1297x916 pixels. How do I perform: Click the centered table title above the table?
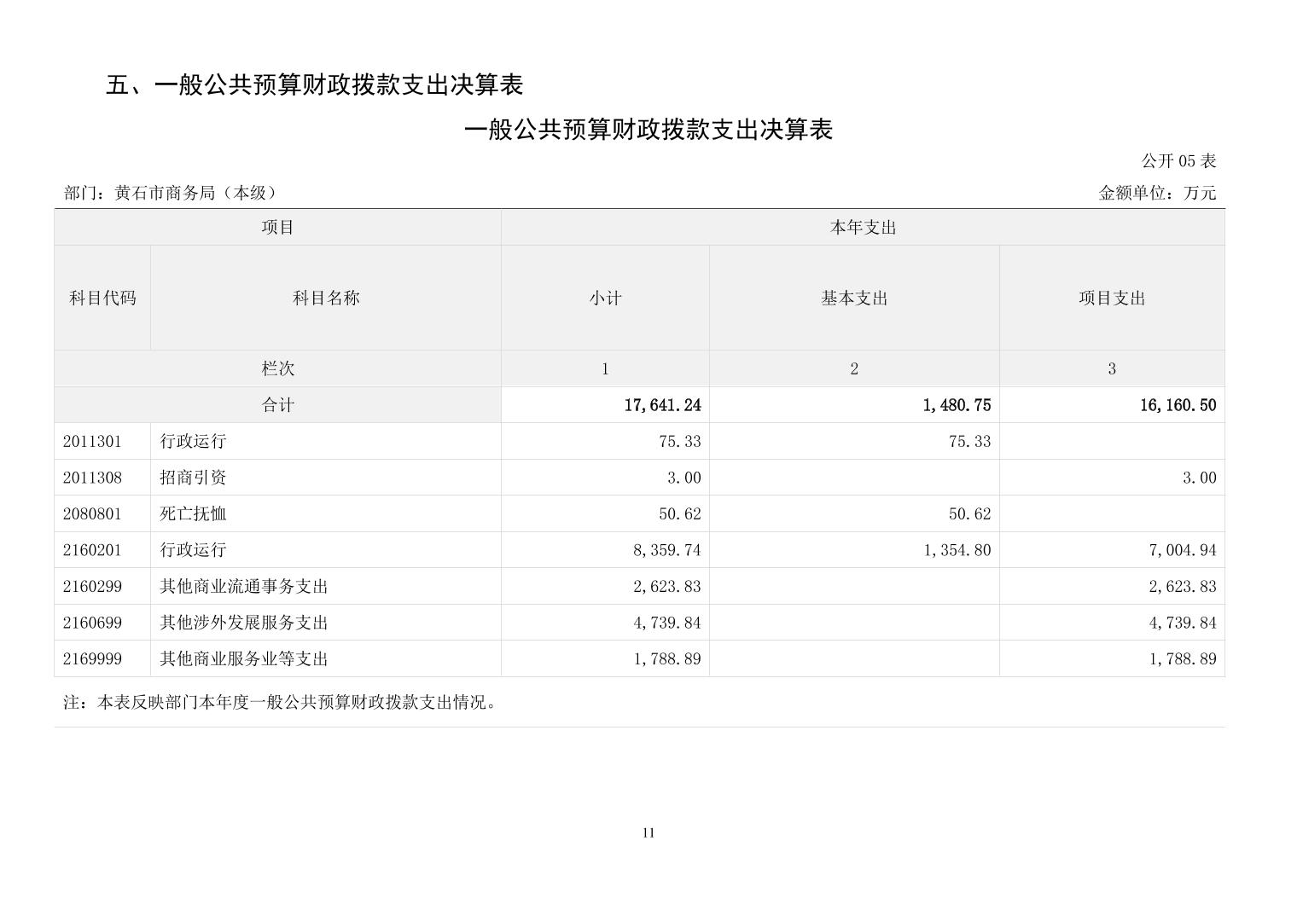tap(648, 130)
